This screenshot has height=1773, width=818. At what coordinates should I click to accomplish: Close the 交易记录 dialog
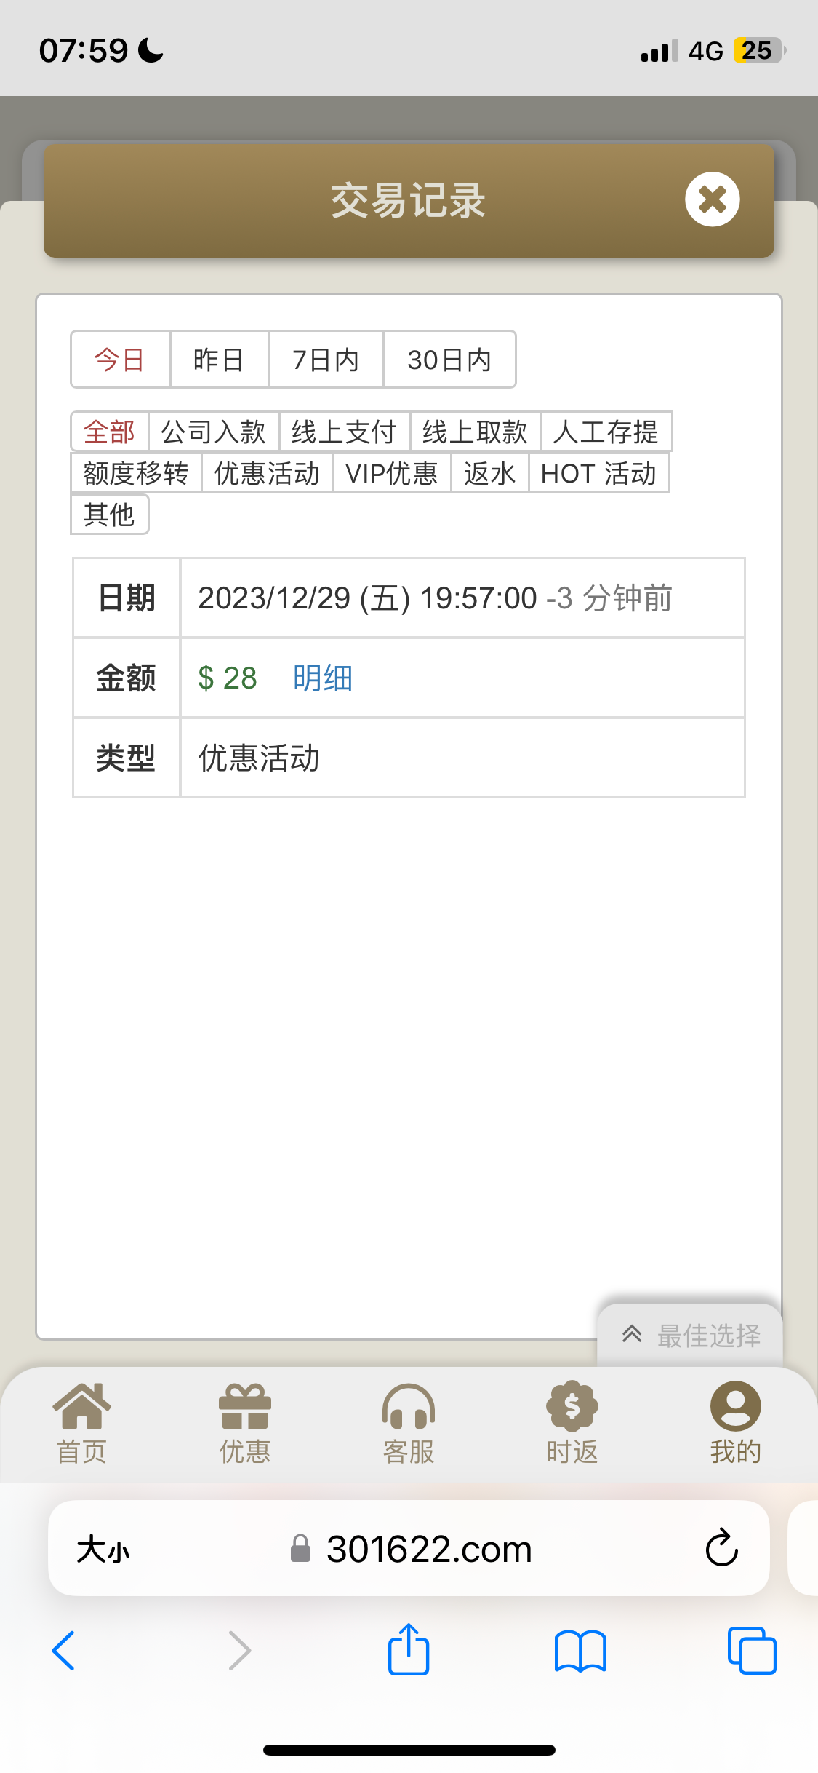(x=712, y=199)
